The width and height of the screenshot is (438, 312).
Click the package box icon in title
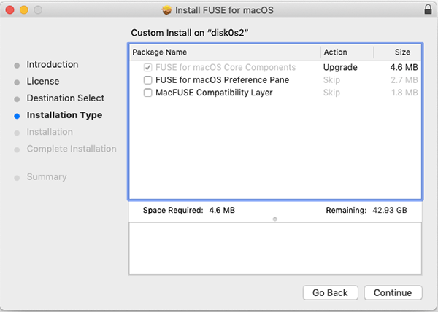tap(166, 10)
